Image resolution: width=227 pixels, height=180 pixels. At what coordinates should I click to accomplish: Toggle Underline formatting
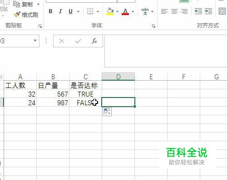[70, 11]
